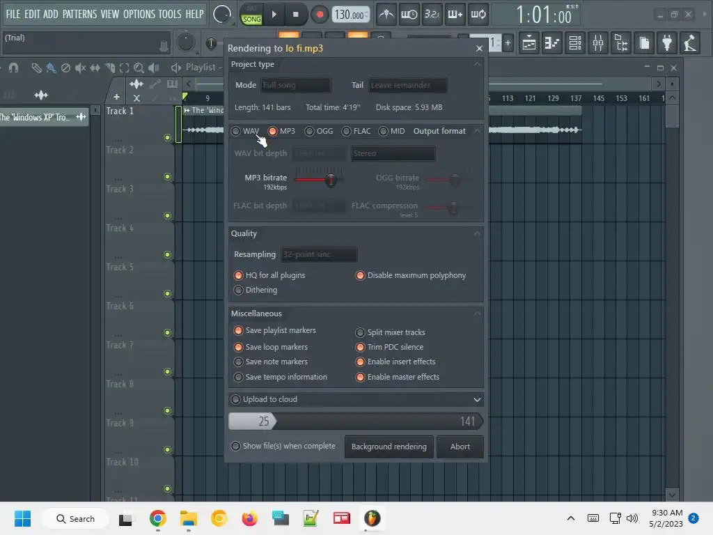Toggle Enable insert effects
Viewport: 713px width, 535px height.
[360, 362]
